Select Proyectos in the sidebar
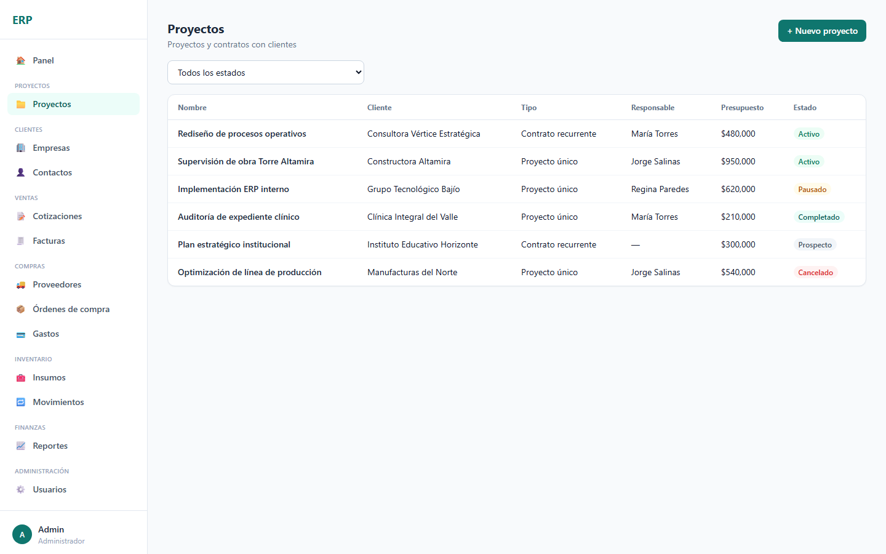 point(74,104)
